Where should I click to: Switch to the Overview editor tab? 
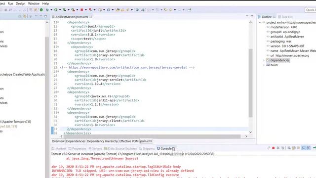[x=58, y=141]
